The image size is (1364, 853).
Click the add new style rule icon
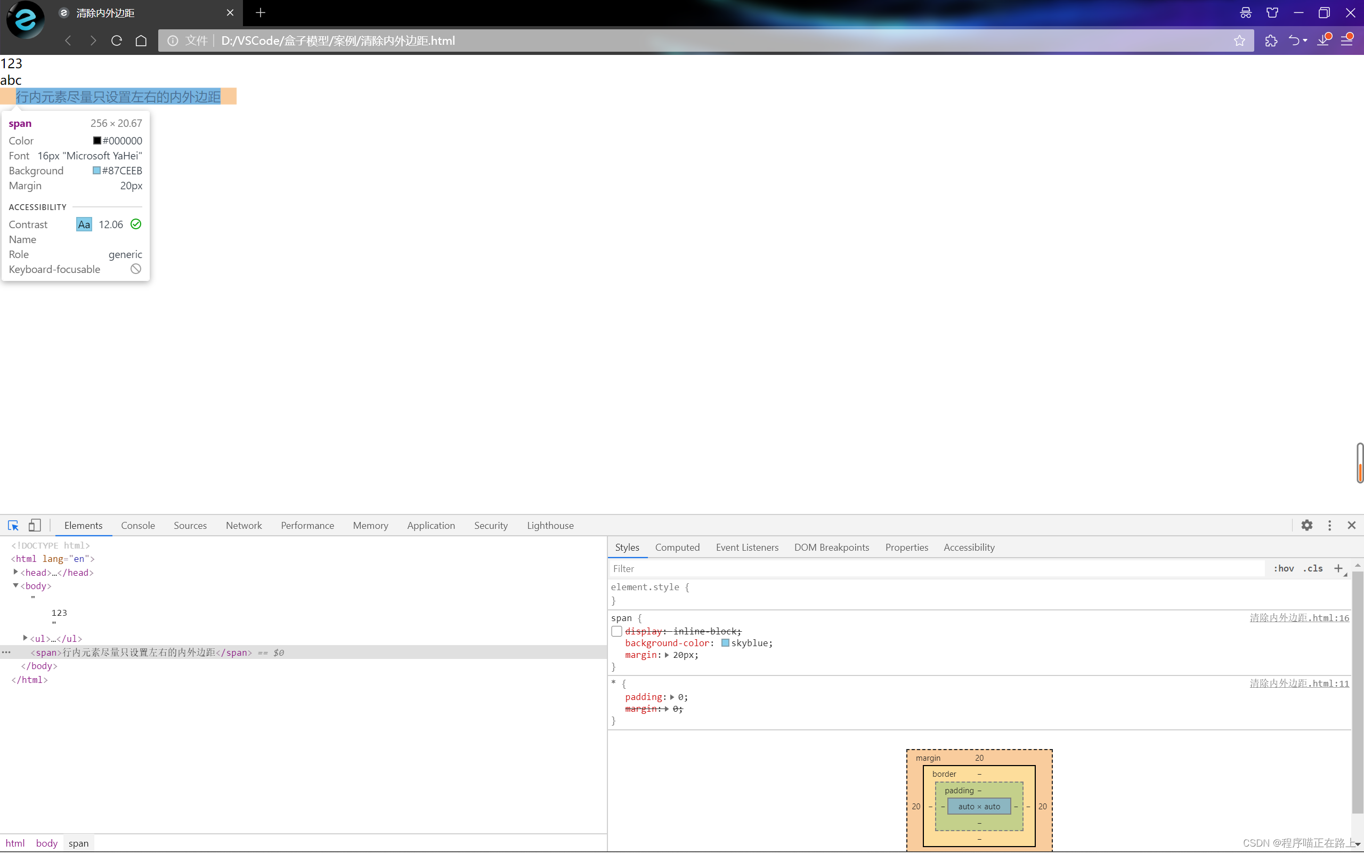(1338, 568)
